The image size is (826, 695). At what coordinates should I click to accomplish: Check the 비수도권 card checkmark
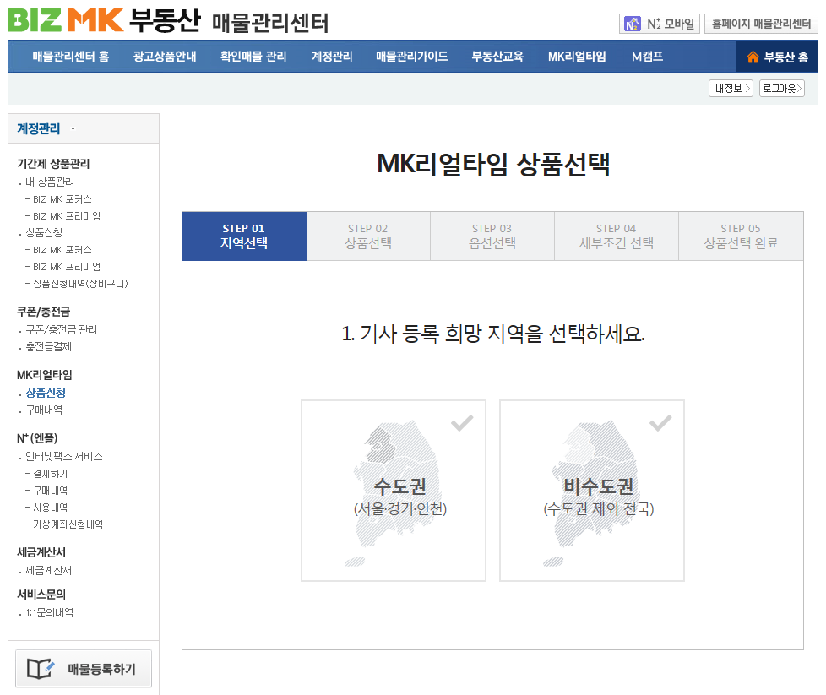[660, 422]
